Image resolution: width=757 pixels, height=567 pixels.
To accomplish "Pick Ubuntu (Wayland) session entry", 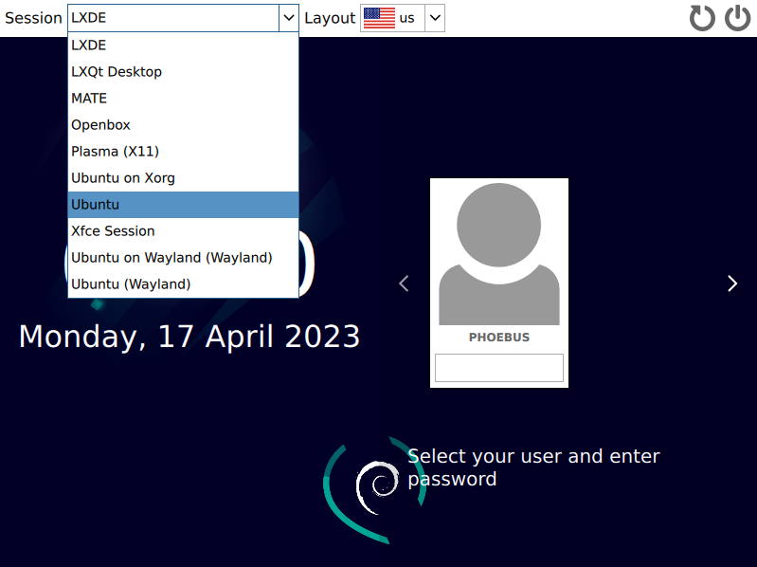I will coord(184,284).
